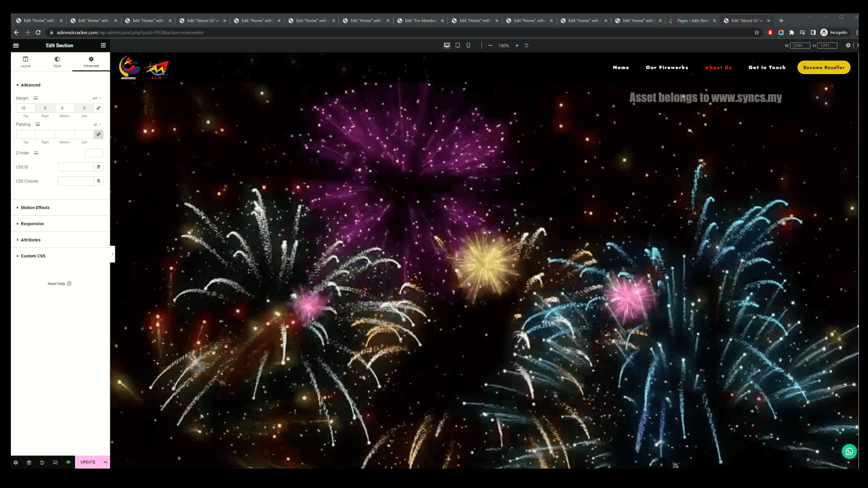Open page Settings gear in footer
The width and height of the screenshot is (868, 488).
click(x=16, y=462)
